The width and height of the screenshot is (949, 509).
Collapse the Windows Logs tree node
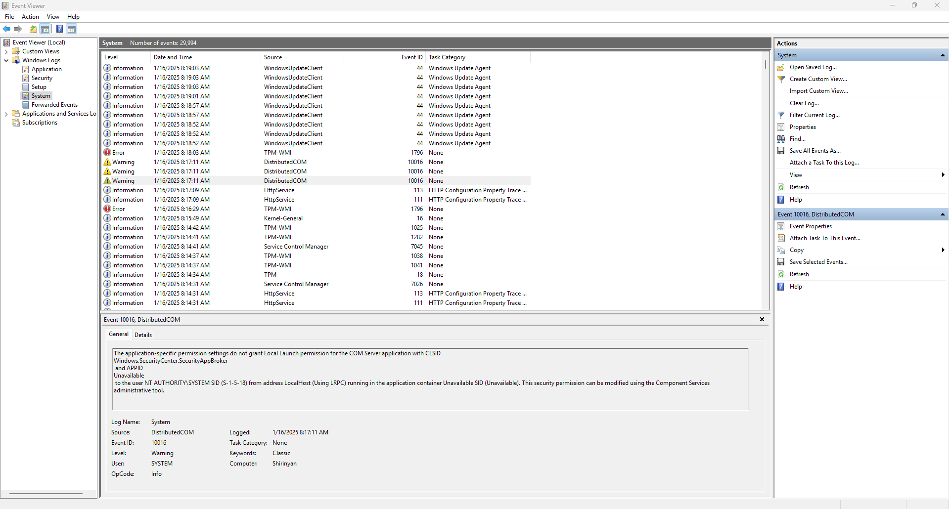6,61
